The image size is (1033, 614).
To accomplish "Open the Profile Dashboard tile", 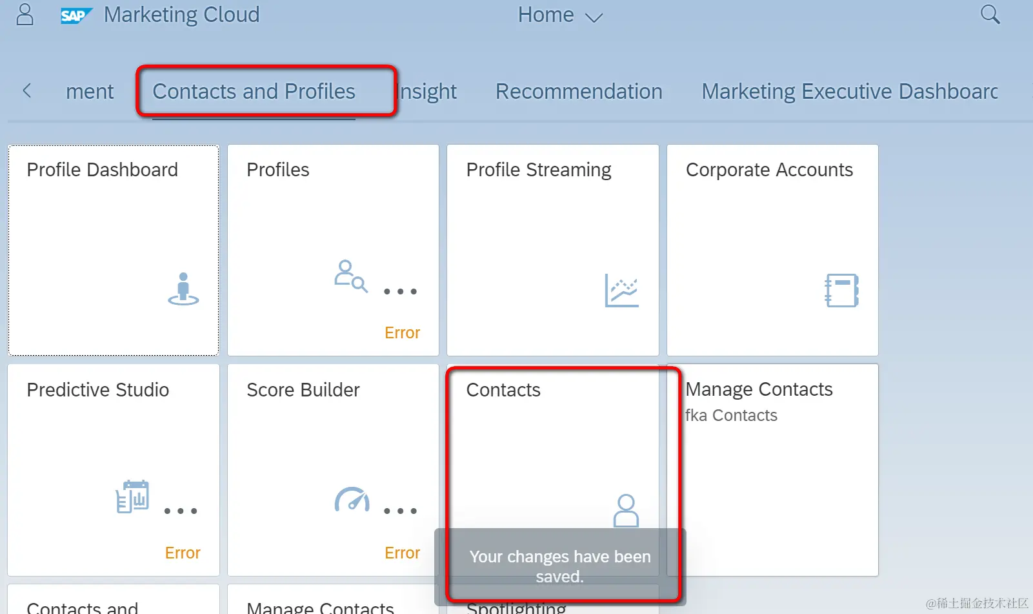I will [114, 250].
